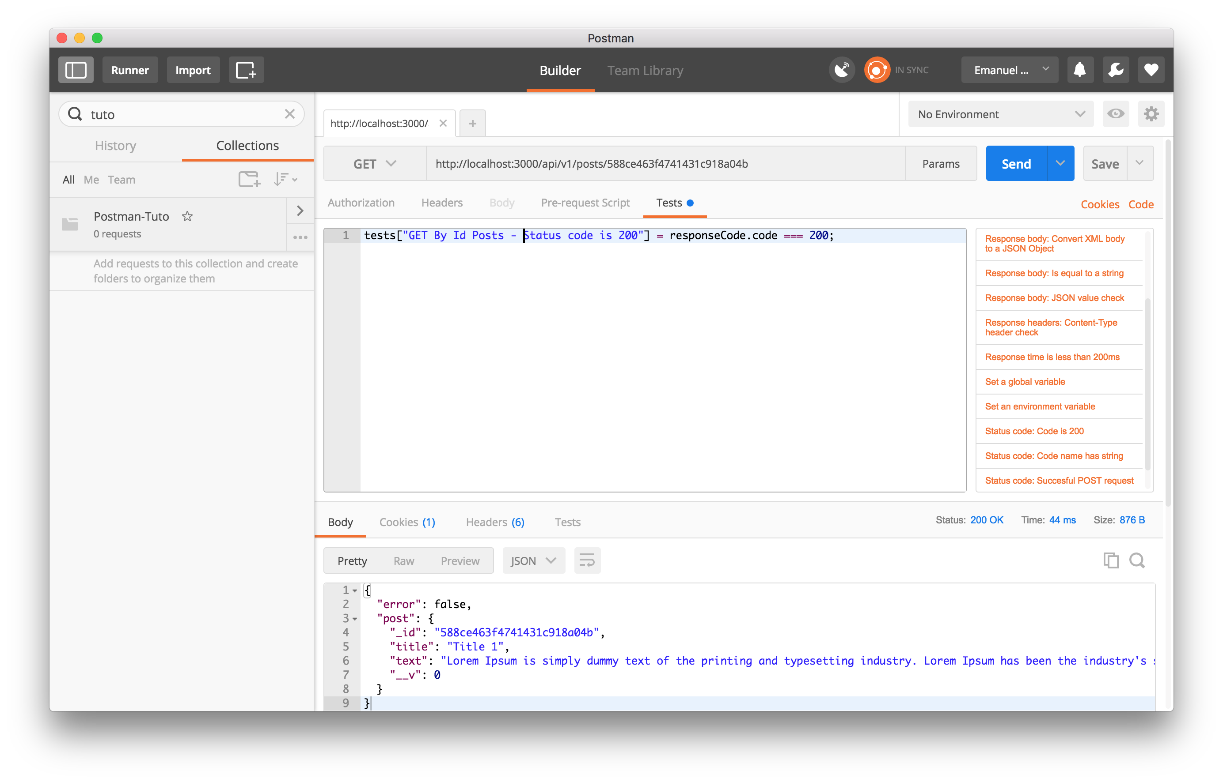Filter collections by Team

click(122, 180)
